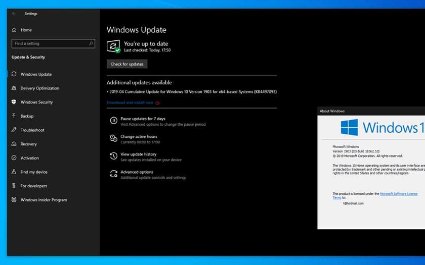Click the Windows logo in About Windows dialog
The image size is (425, 265).
click(350, 127)
